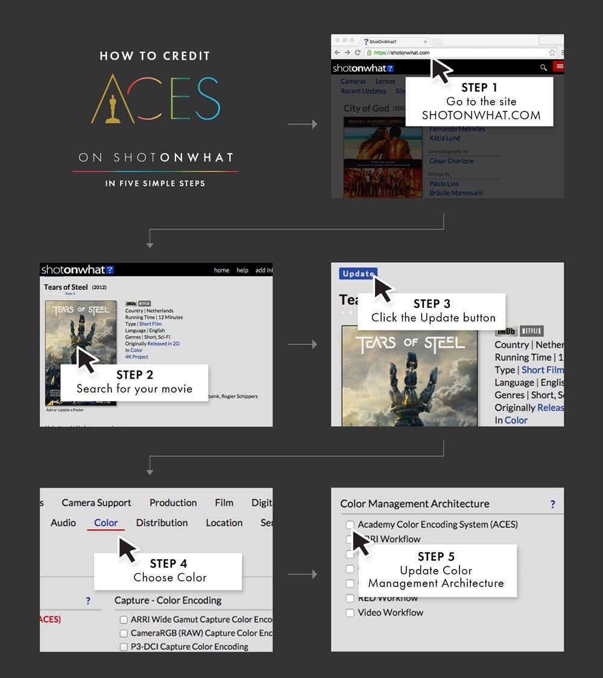This screenshot has height=678, width=603.
Task: Check P3-DCI Capture Color Encoding
Action: click(124, 647)
